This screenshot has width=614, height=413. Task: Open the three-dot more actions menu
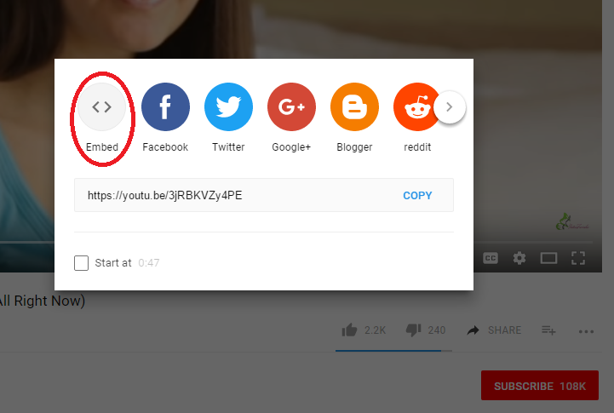586,331
